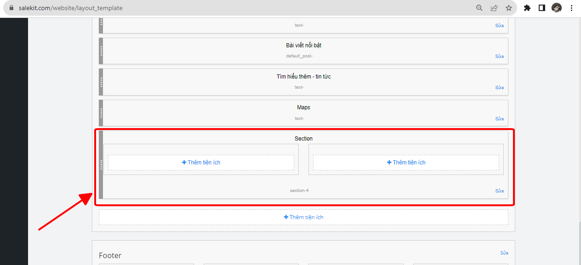The image size is (581, 265).
Task: Click Thêm tiện ích below the Section
Action: tap(304, 217)
